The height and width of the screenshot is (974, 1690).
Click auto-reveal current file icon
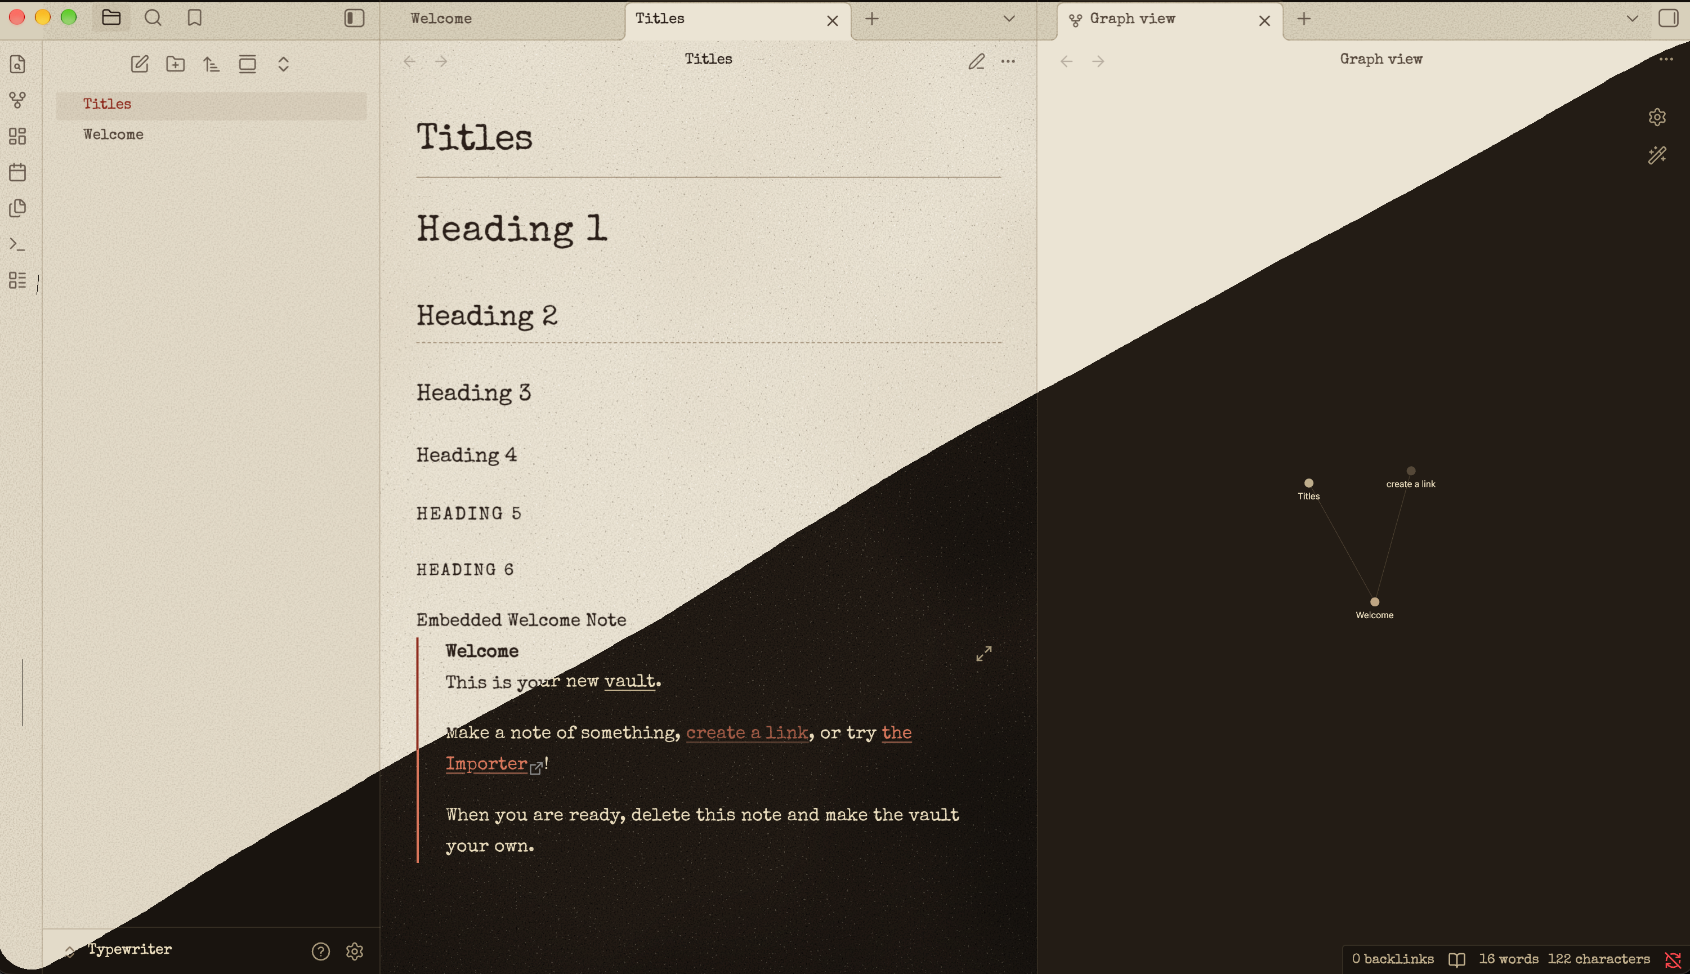click(248, 64)
